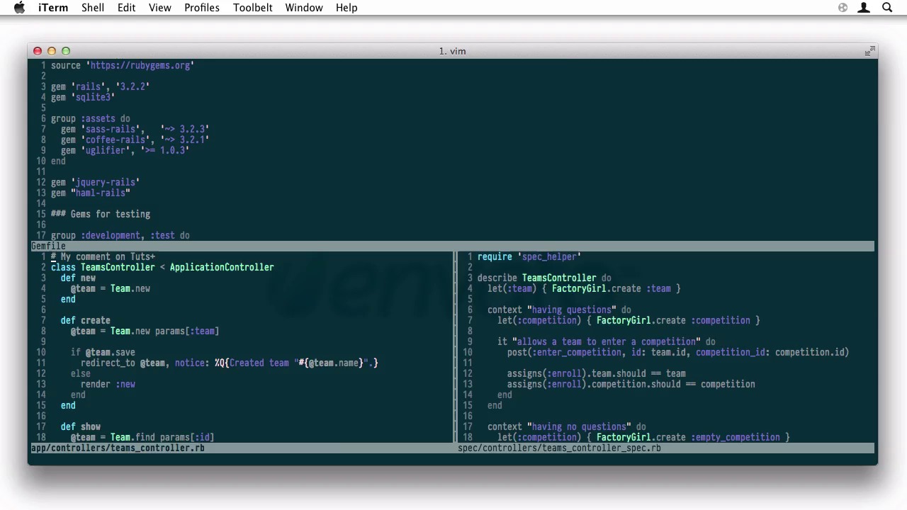Click the 'class TeamsController' declaration line
The image size is (907, 510).
pyautogui.click(x=162, y=267)
